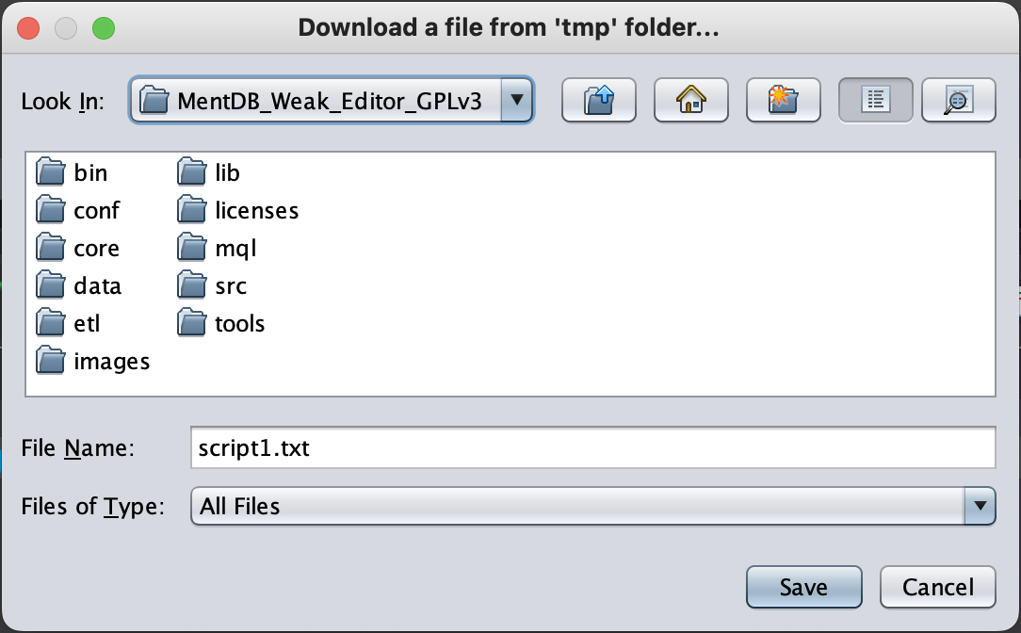Viewport: 1021px width, 633px height.
Task: Select the lib folder
Action: [x=227, y=173]
